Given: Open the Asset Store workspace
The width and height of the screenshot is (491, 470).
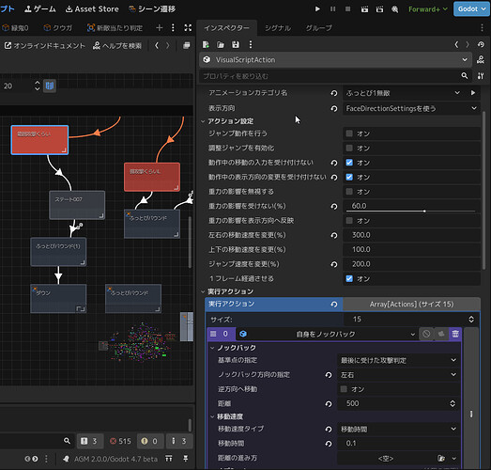Looking at the screenshot, I should (x=92, y=9).
